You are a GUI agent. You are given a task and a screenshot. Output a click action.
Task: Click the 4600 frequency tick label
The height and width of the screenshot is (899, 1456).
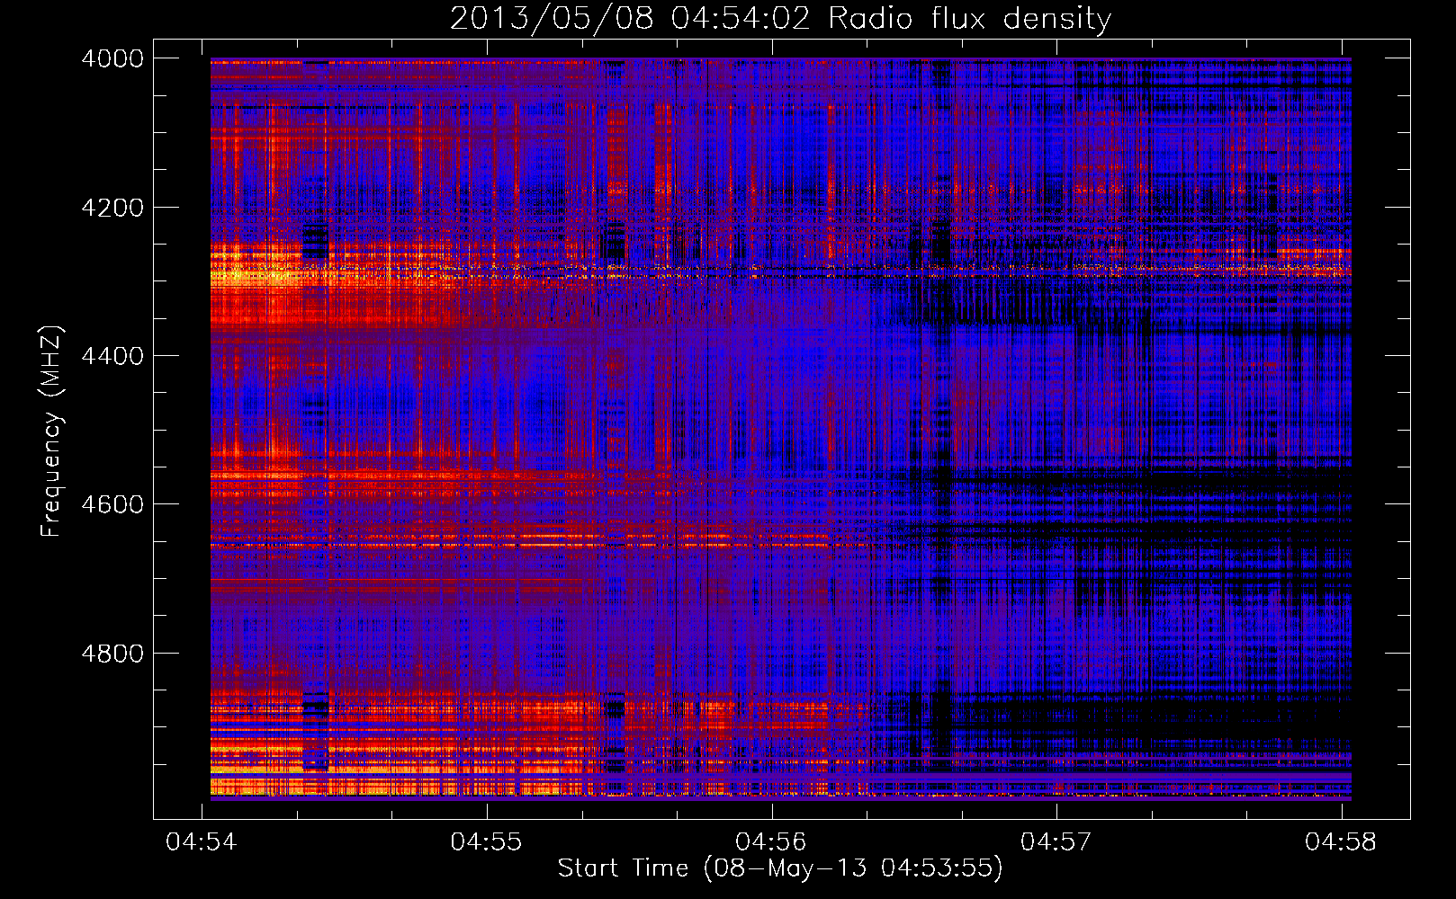(112, 504)
